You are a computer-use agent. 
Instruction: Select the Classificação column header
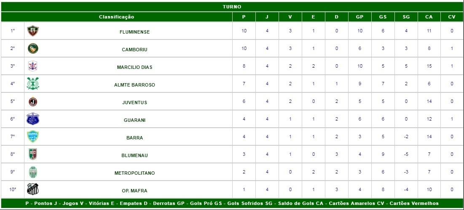pyautogui.click(x=117, y=17)
